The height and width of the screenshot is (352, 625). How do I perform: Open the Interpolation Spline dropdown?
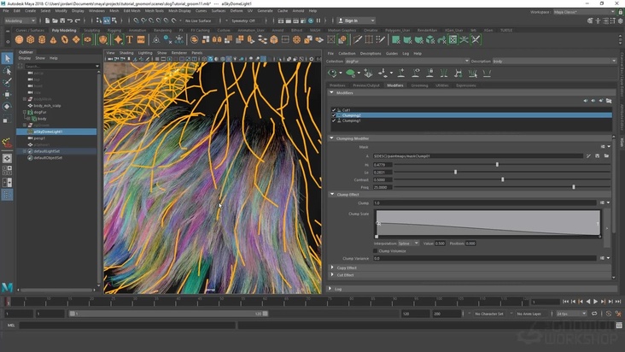point(409,243)
